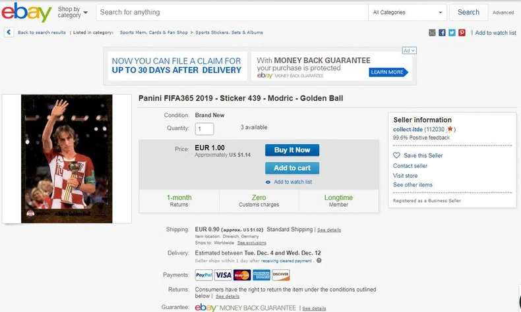Pin item on Pinterest
Image resolution: width=521 pixels, height=312 pixels.
[x=462, y=32]
